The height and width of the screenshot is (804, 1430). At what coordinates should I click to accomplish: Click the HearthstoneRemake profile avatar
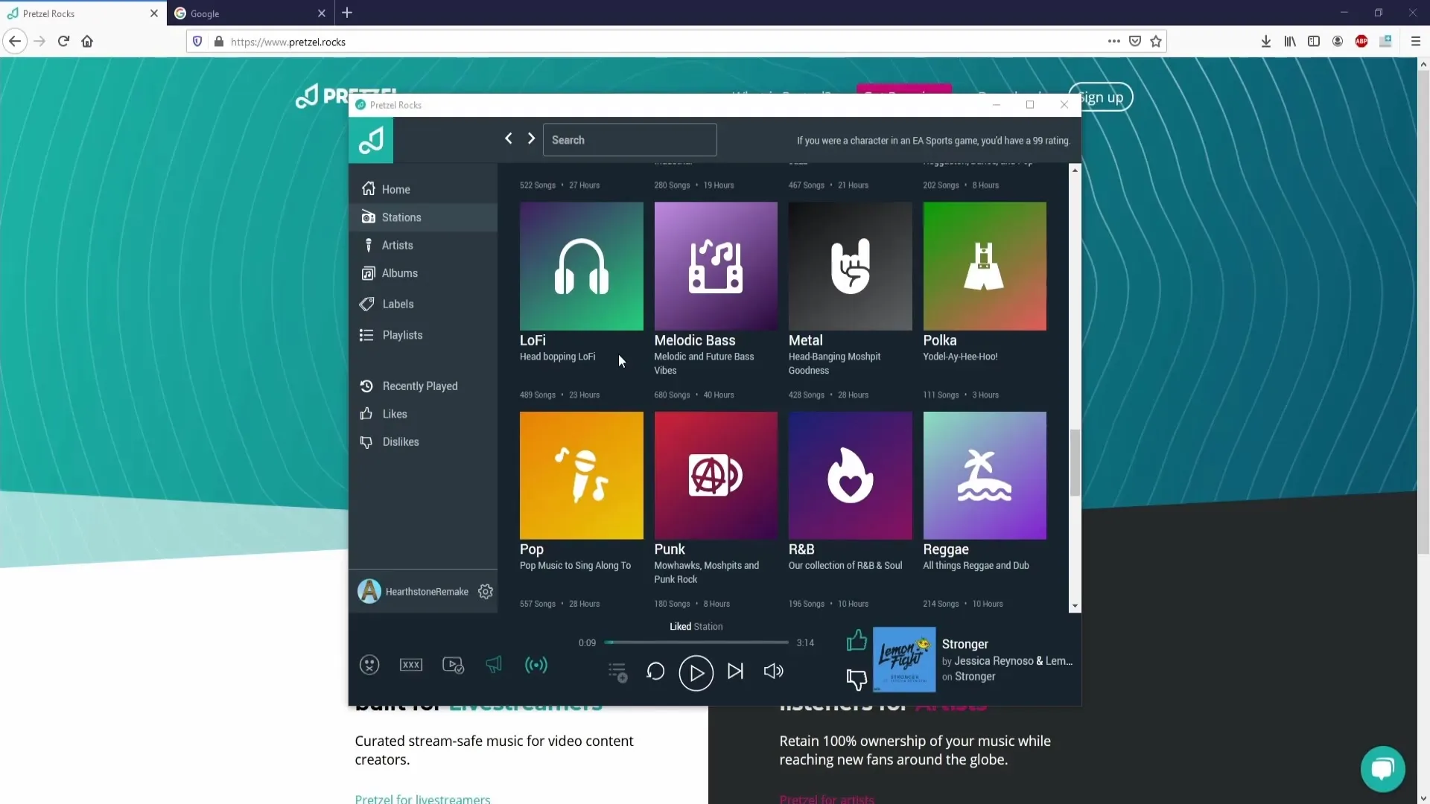coord(369,591)
